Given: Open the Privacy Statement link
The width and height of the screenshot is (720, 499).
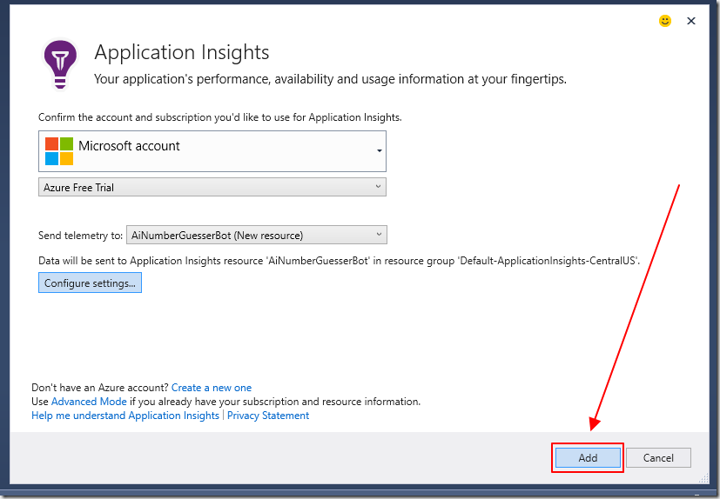Looking at the screenshot, I should pyautogui.click(x=268, y=415).
